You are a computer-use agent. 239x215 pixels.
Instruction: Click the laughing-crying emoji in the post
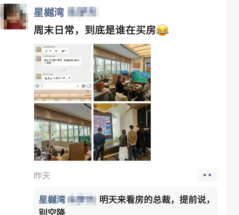pos(162,30)
